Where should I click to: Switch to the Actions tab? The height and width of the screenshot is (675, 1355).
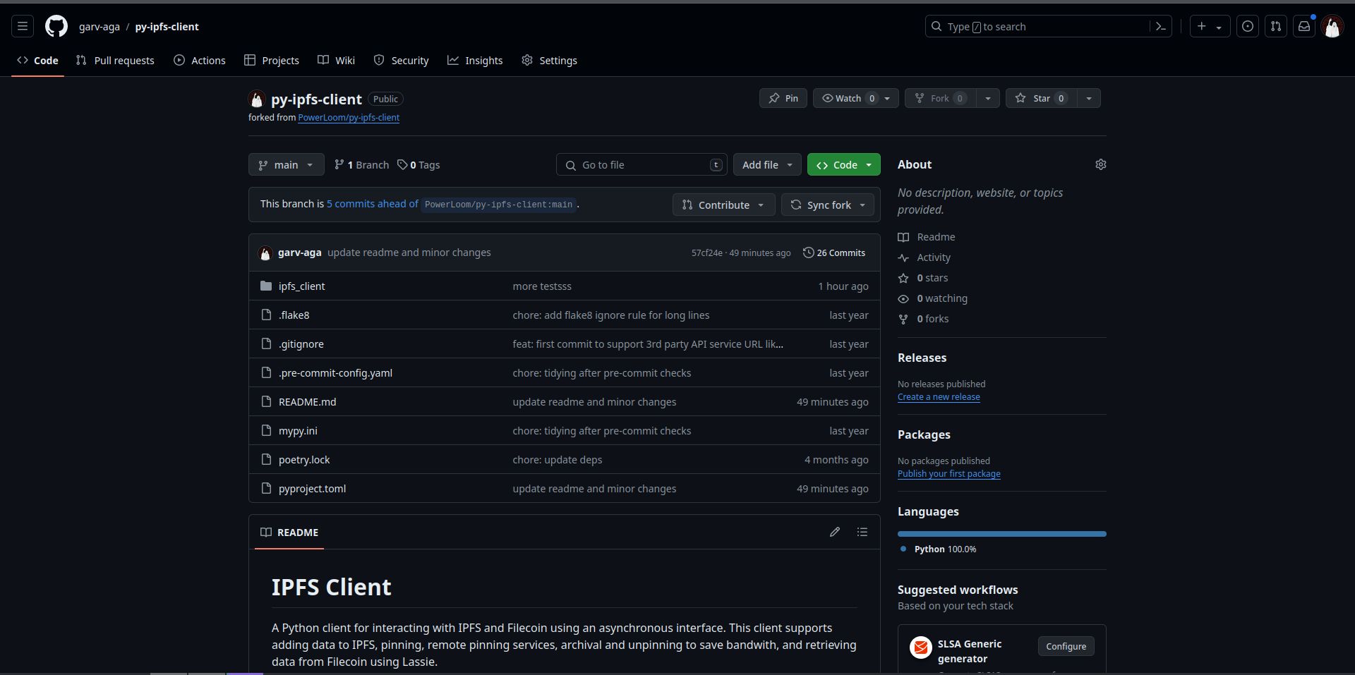click(x=200, y=61)
